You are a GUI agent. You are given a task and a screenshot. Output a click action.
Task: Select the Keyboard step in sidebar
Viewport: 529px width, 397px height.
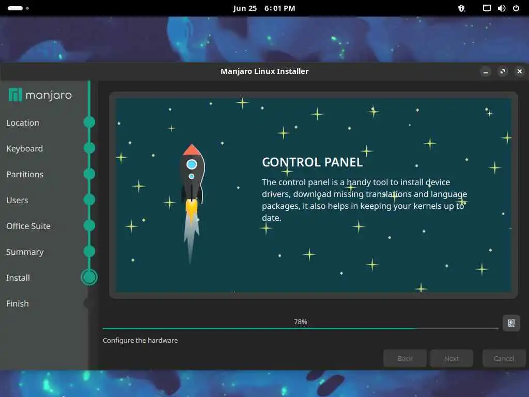pos(25,148)
